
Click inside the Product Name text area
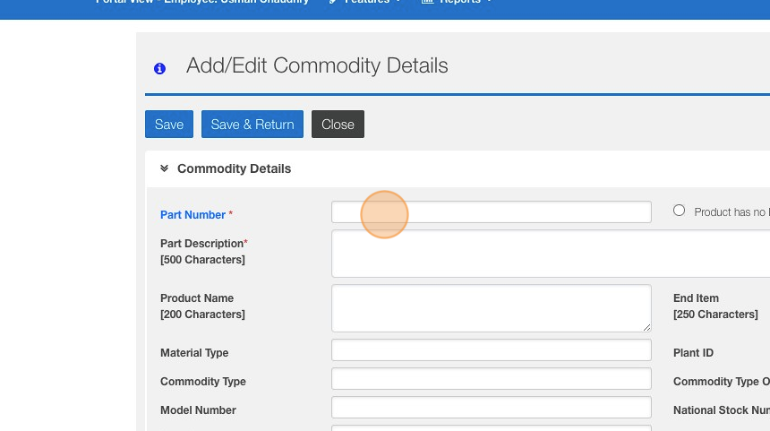[491, 308]
